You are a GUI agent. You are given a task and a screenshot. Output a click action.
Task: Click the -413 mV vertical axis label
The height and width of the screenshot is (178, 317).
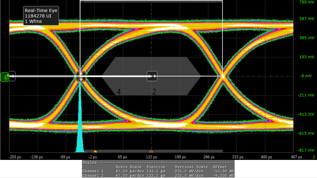(x=307, y=114)
